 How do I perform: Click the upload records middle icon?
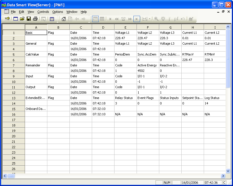click(123, 19)
